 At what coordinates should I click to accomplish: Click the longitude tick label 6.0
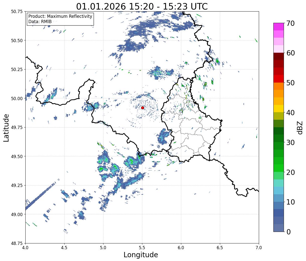pyautogui.click(x=181, y=248)
